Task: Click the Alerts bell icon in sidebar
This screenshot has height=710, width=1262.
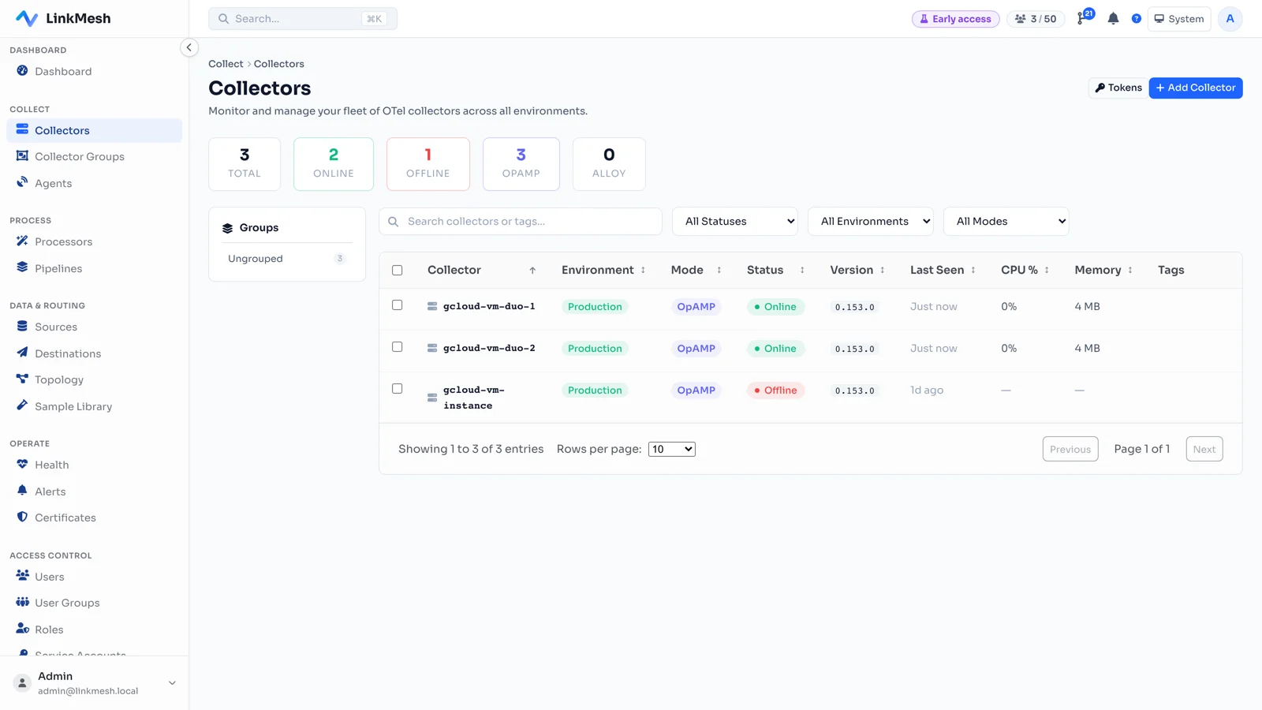Action: click(22, 491)
